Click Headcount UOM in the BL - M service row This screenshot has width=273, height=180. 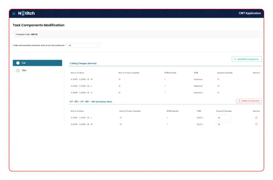click(198, 79)
